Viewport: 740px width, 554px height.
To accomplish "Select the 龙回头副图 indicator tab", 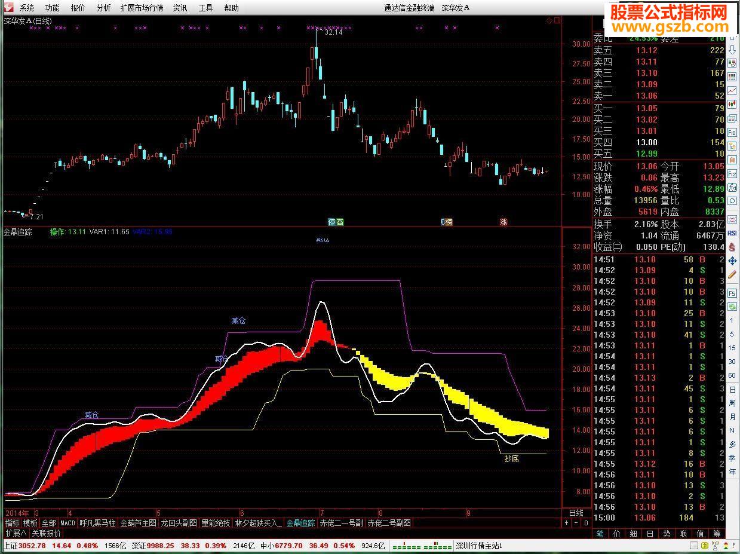I will (x=179, y=523).
